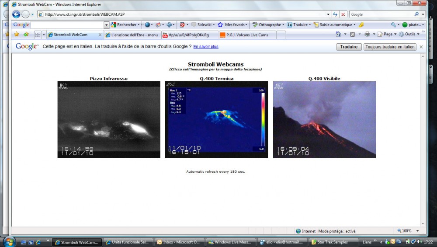Open the Outils dropdown menu

tap(409, 35)
